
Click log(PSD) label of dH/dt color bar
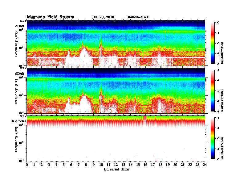pyautogui.click(x=222, y=53)
